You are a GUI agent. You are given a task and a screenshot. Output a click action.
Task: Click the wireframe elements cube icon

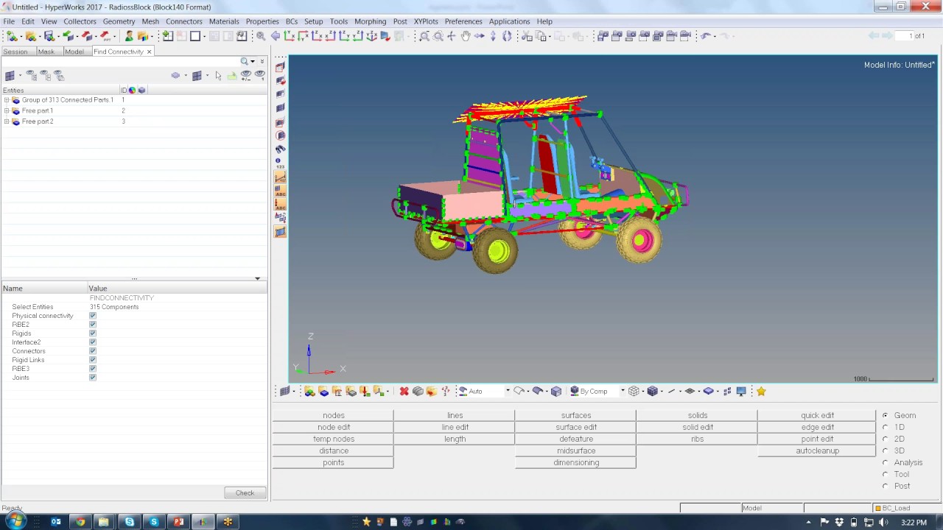[x=634, y=391]
